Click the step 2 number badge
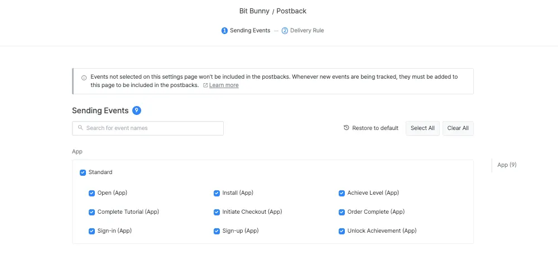The image size is (558, 279). pyautogui.click(x=285, y=31)
